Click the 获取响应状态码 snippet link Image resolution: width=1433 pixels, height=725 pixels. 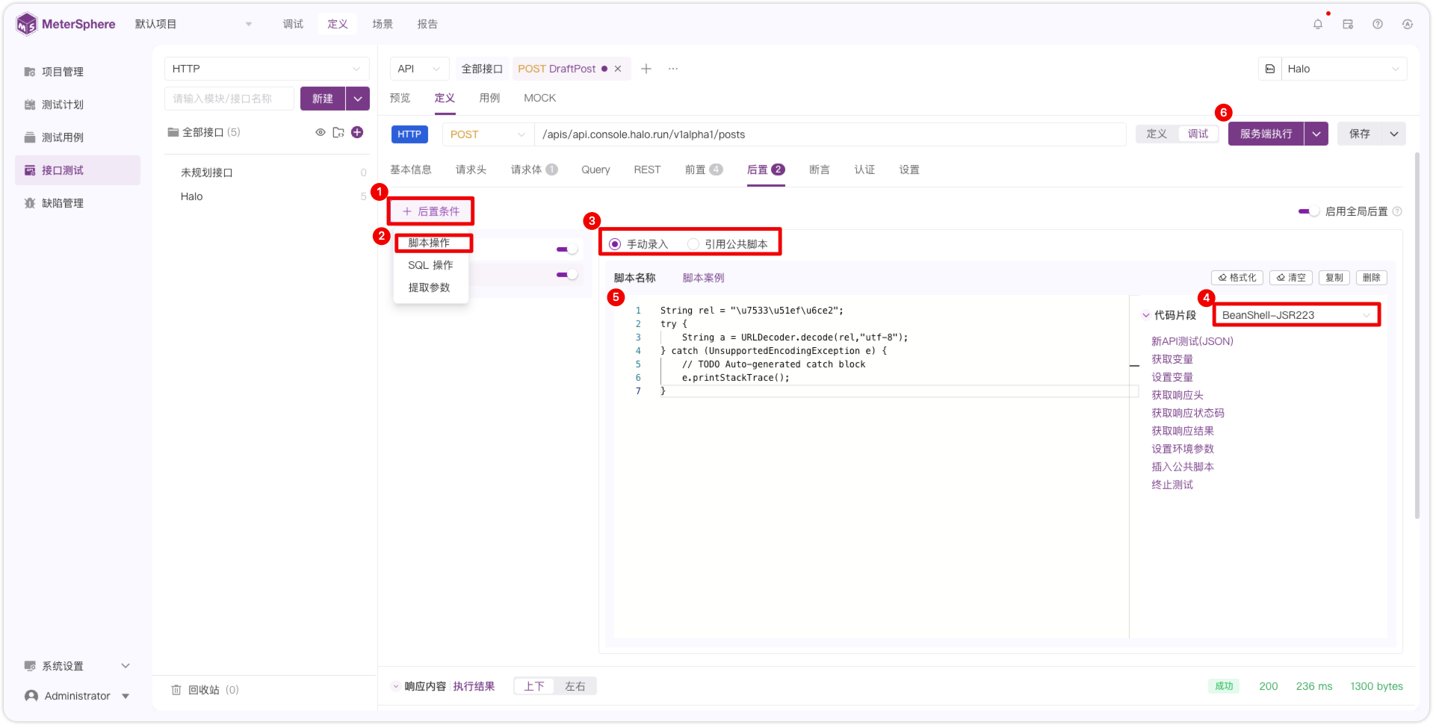tap(1188, 413)
